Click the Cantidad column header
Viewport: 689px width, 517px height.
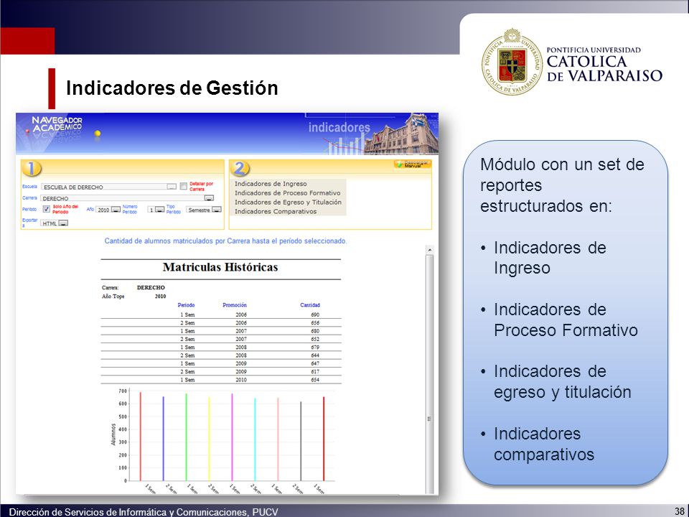pos(310,305)
